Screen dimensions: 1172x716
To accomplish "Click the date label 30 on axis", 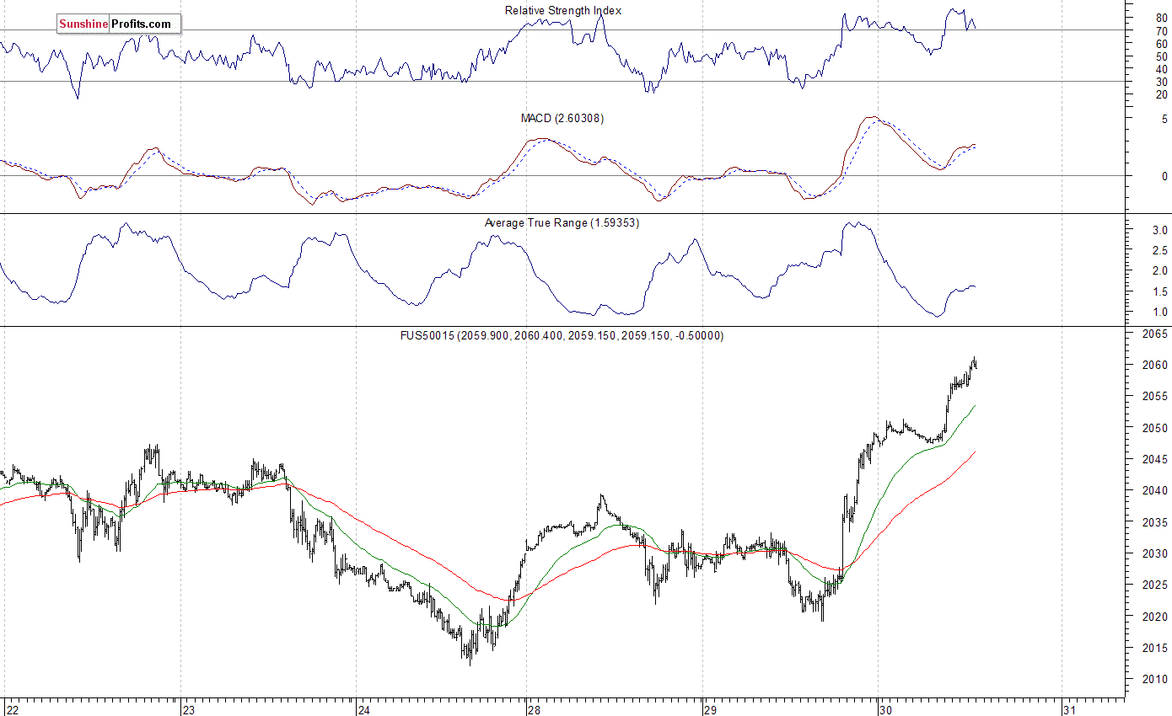I will tap(887, 709).
